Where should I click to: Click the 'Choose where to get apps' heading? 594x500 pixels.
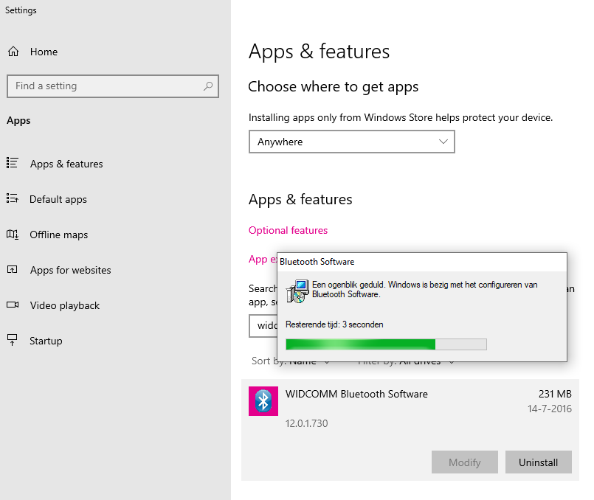tap(333, 87)
